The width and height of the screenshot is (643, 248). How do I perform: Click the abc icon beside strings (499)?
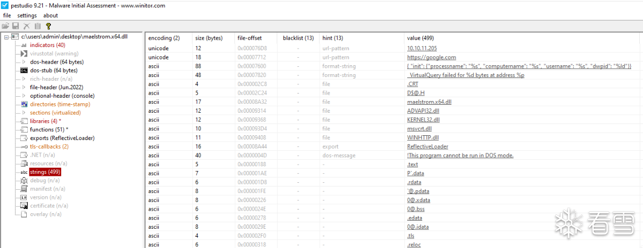pyautogui.click(x=24, y=172)
